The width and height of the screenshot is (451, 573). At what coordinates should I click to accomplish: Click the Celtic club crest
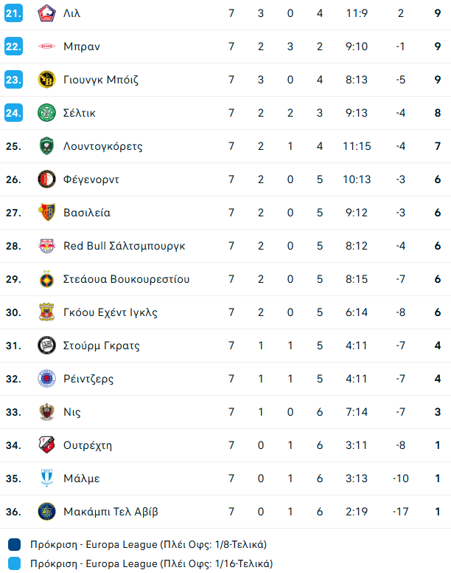46,113
